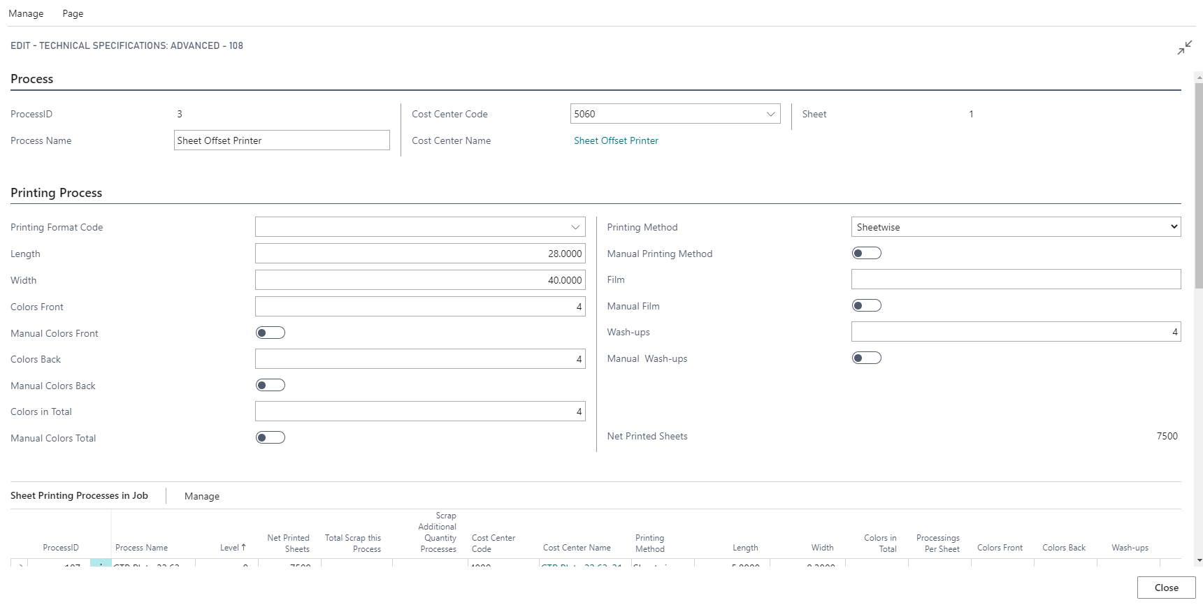
Task: Switch on Manual Film toggle
Action: pyautogui.click(x=866, y=306)
